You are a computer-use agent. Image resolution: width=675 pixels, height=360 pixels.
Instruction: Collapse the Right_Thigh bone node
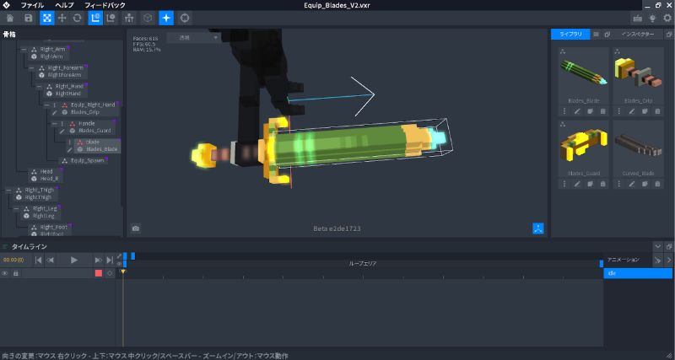tap(8, 190)
